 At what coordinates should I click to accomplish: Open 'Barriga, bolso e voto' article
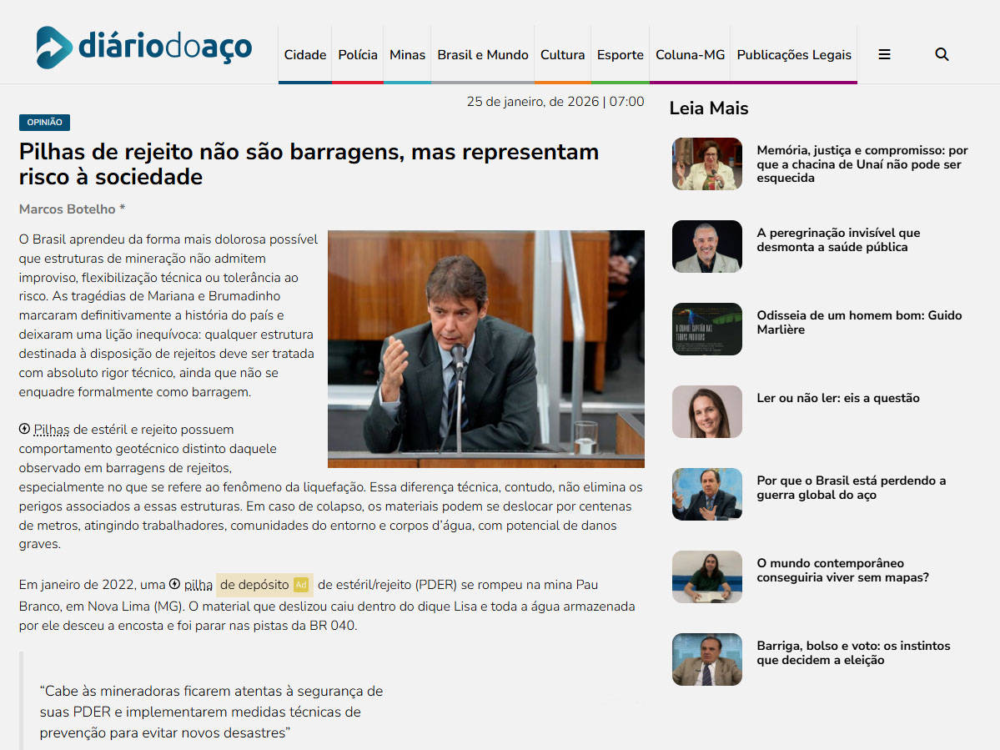(x=852, y=652)
